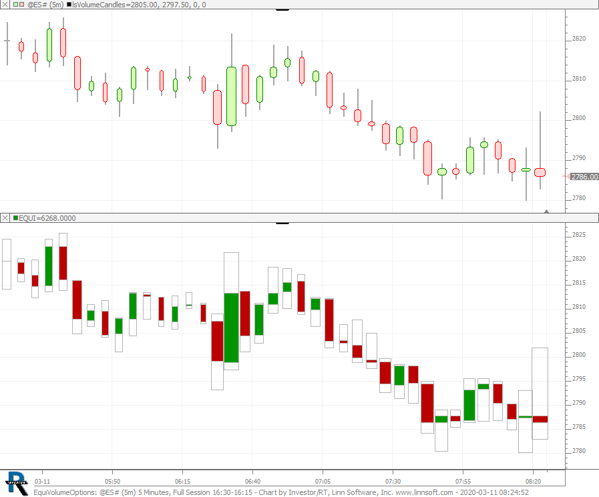Click the 2790 price label in upper pane
This screenshot has height=497, width=599.
click(579, 158)
